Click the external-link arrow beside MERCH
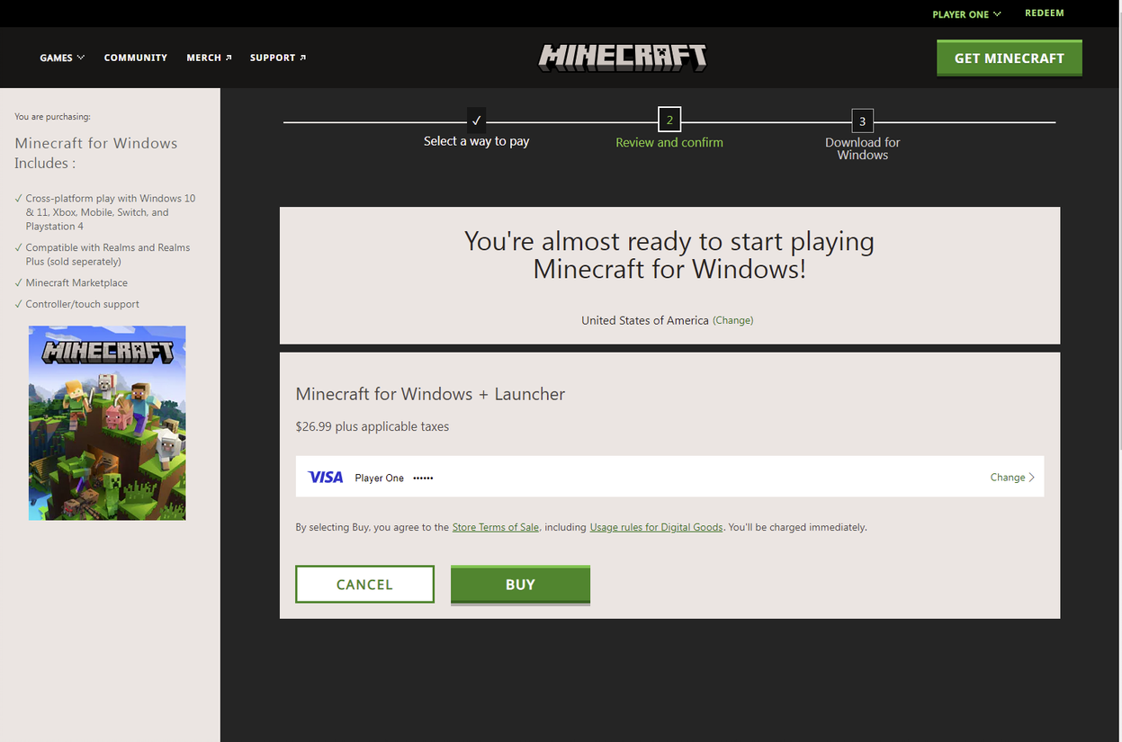This screenshot has height=742, width=1122. pyautogui.click(x=229, y=57)
